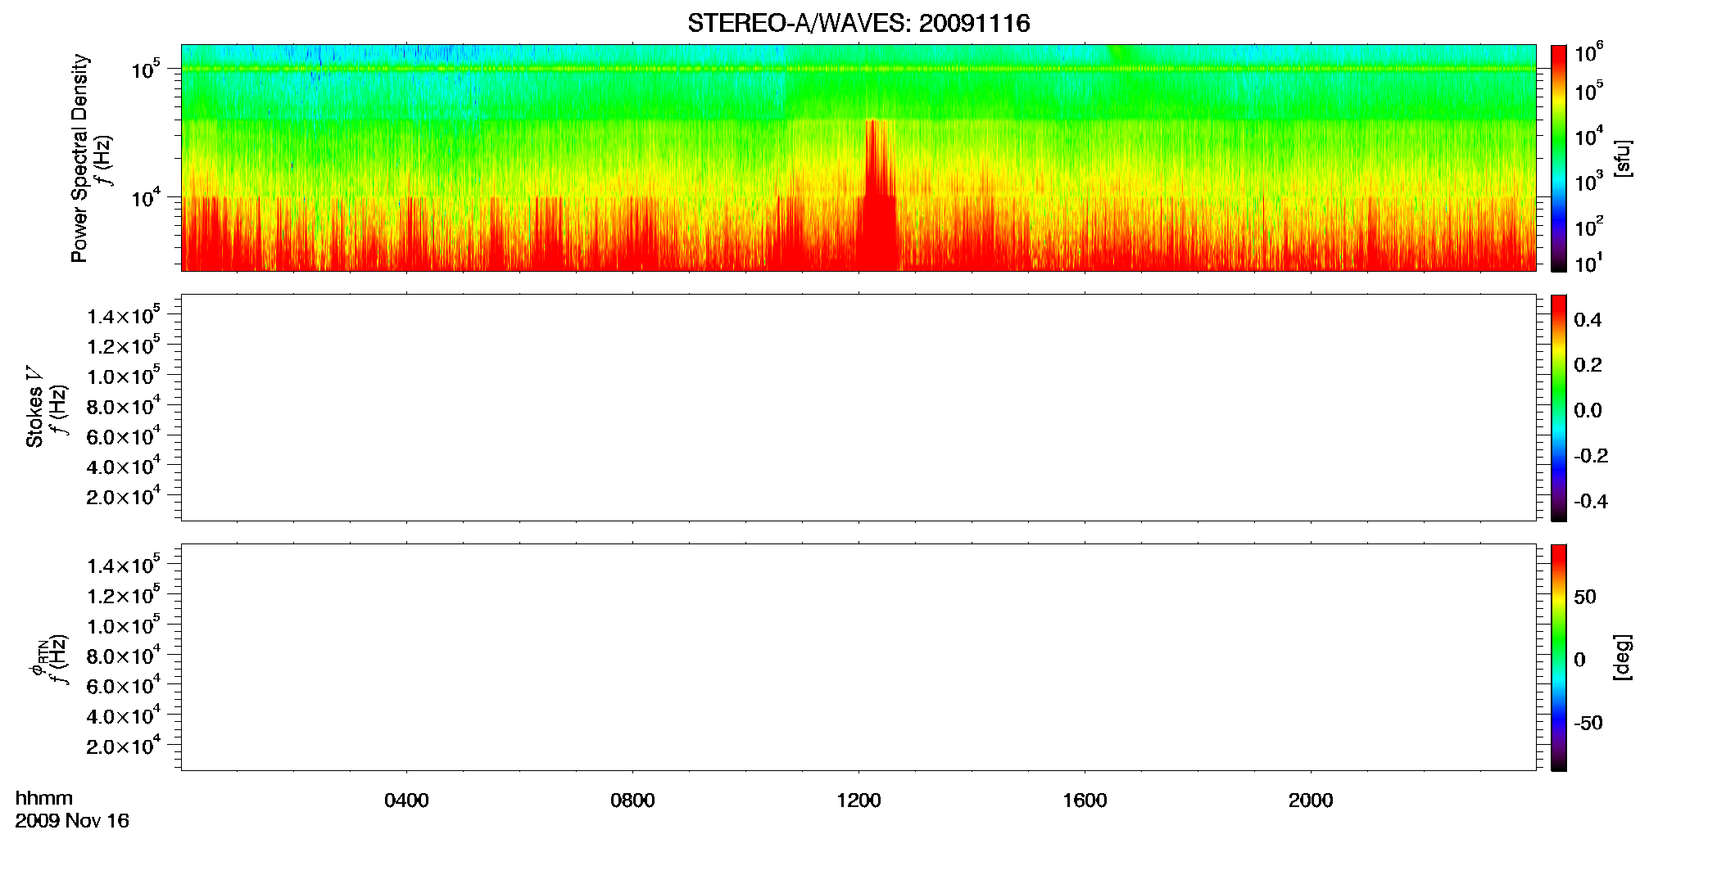Viewport: 1717px width, 884px height.
Task: Click the [deg] units label
Action: 1623,657
